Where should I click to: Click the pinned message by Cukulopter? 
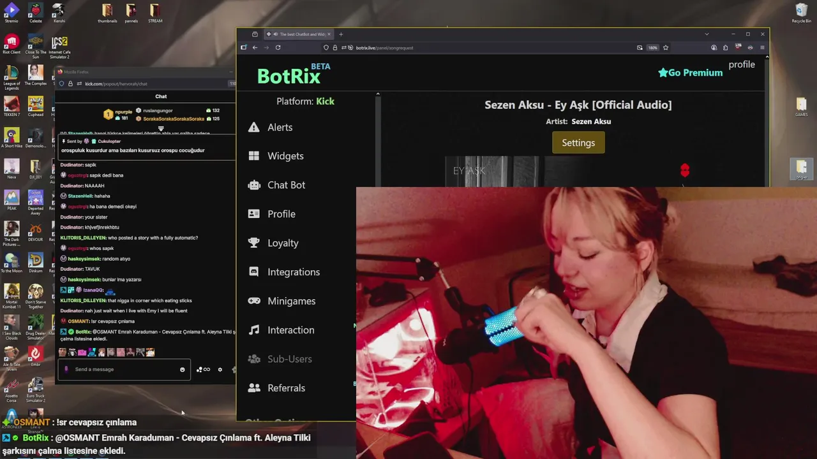coord(147,146)
